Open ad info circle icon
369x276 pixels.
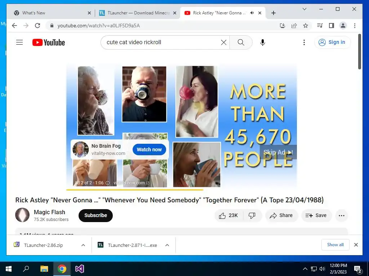tap(107, 183)
